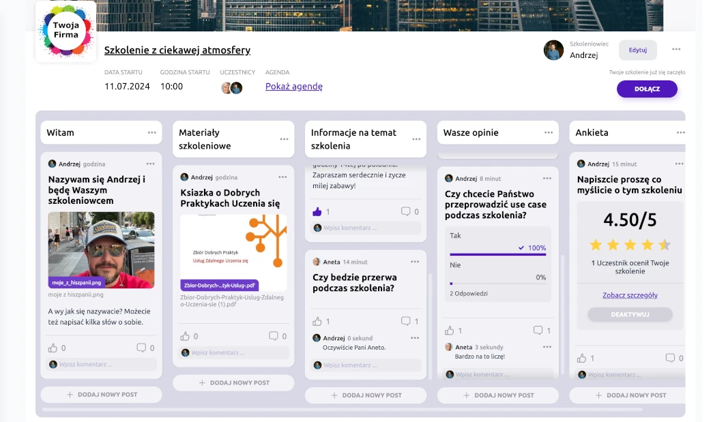Add a new post in Wasze opinie column
The image size is (726, 422).
[x=497, y=395]
